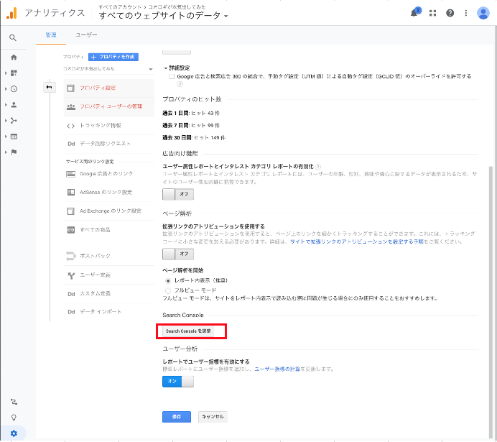497x442 pixels.
Task: Open すべてのウェブサイトのデータ view dropdown
Action: 164,15
